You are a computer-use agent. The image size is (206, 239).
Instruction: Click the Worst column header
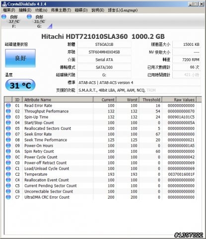[x=128, y=100]
